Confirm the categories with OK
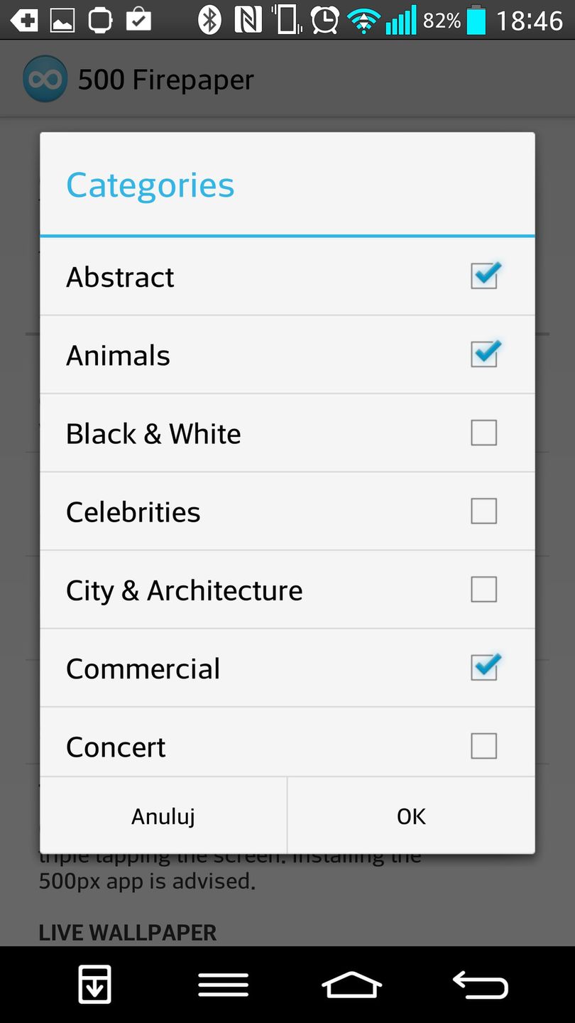Viewport: 575px width, 1023px height. (x=411, y=816)
